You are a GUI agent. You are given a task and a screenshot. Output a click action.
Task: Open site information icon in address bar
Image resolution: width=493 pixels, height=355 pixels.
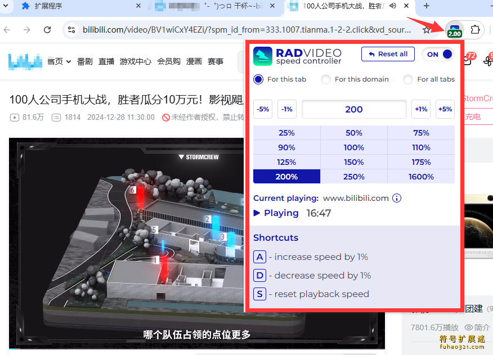71,30
